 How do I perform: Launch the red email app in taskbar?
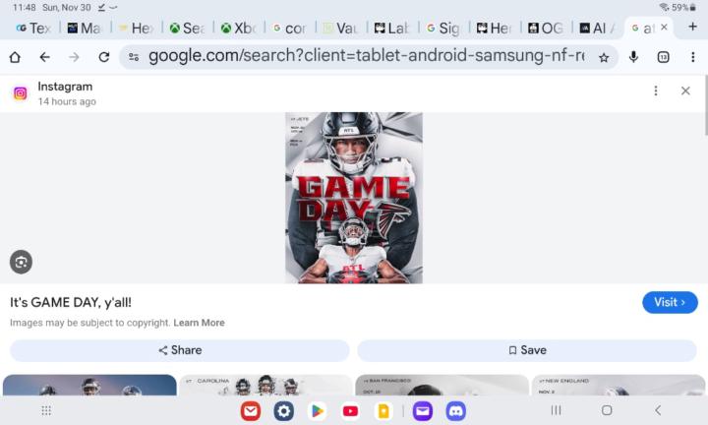[x=251, y=411]
